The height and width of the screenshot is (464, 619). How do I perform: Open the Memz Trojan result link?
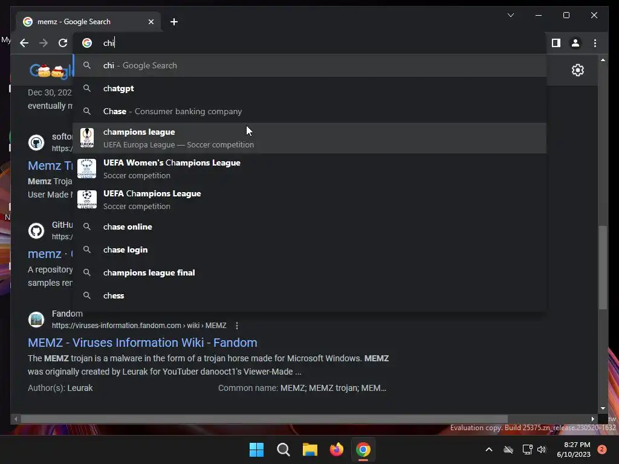50,166
